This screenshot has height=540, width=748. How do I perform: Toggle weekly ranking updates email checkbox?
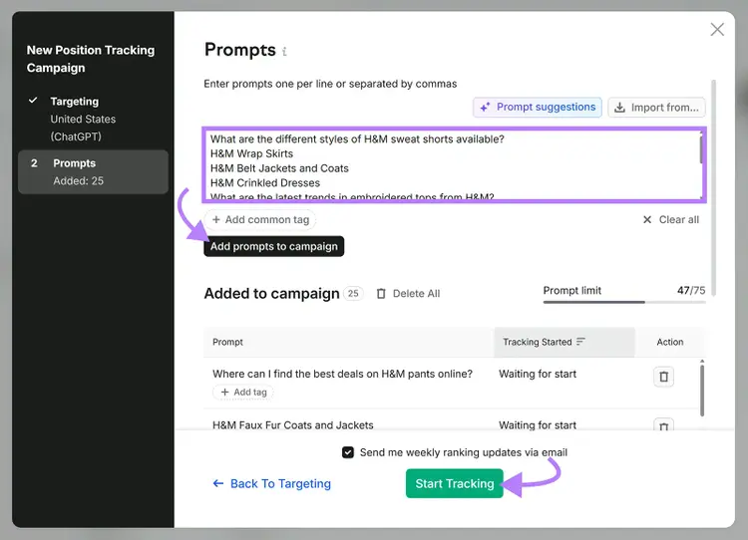pyautogui.click(x=348, y=452)
